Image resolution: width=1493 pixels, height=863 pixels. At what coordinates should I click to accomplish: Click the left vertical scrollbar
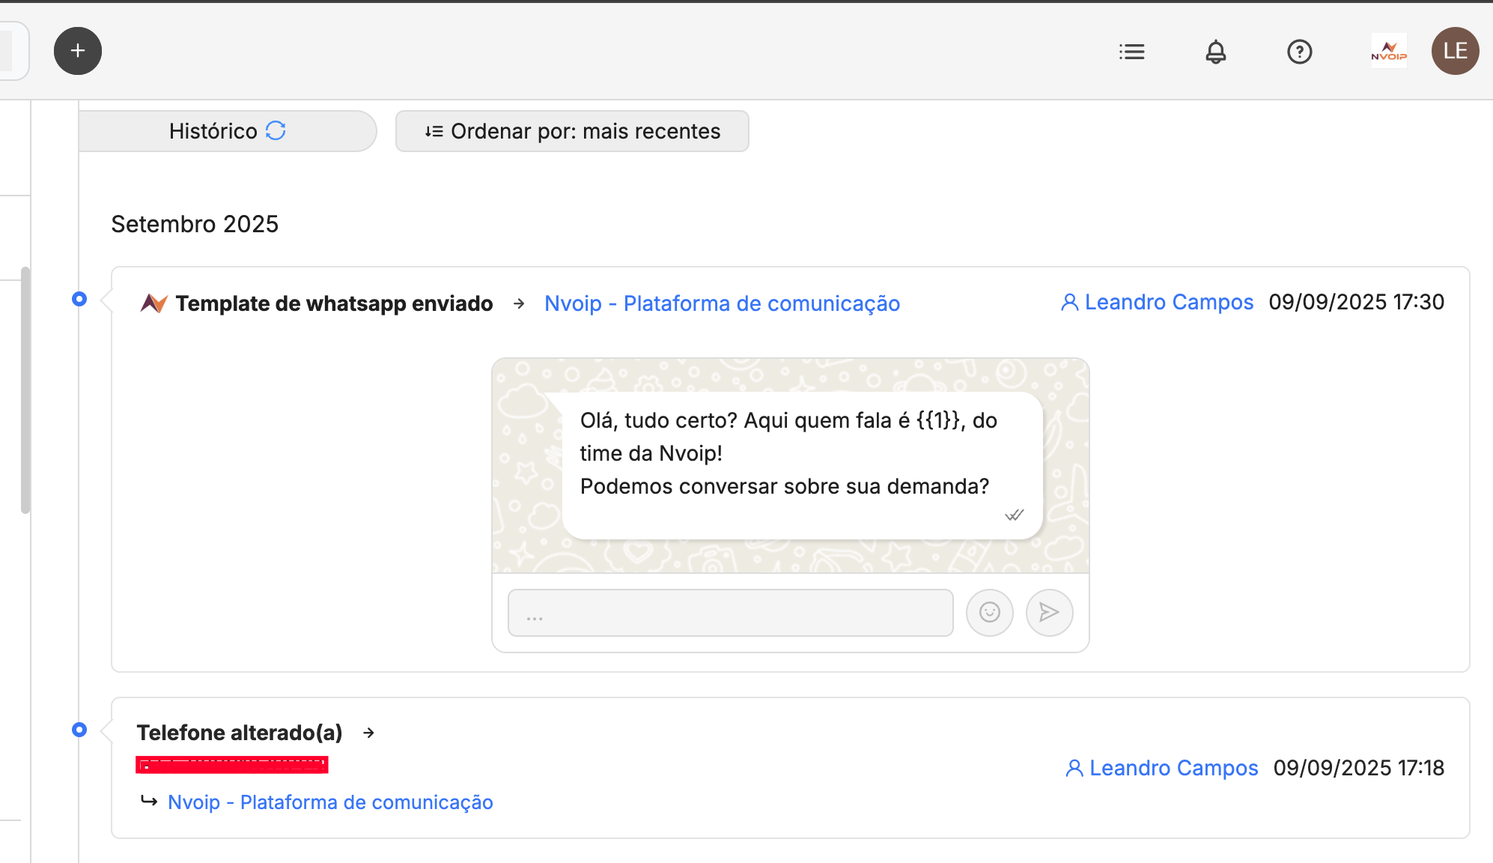point(25,390)
